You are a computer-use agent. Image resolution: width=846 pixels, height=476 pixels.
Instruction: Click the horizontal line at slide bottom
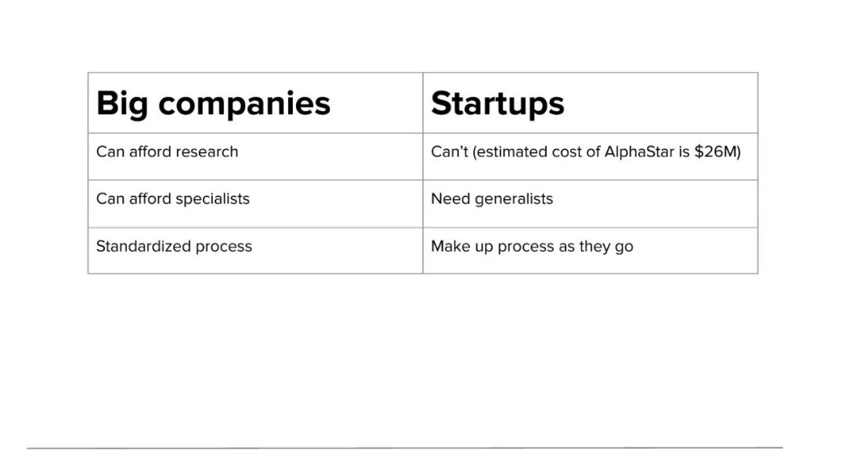tap(405, 448)
